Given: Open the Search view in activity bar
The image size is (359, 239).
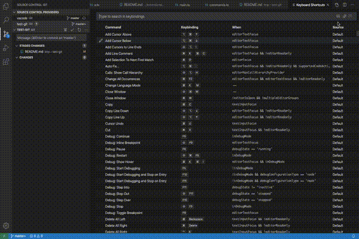Looking at the screenshot, I should (6, 20).
